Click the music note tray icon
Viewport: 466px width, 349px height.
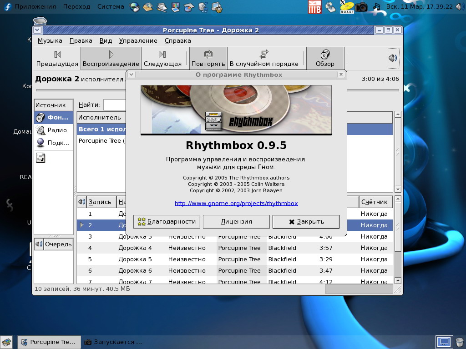(x=376, y=7)
